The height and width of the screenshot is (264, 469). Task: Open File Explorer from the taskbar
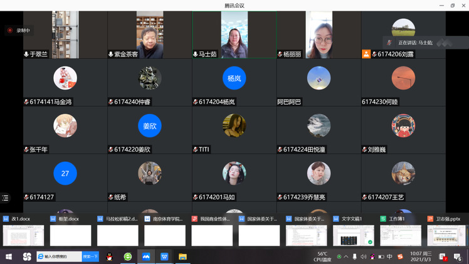[182, 256]
